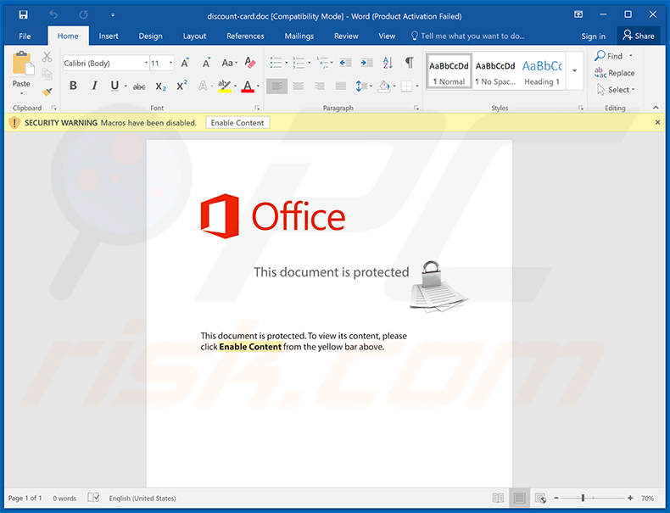
Task: Toggle strikethrough formatting
Action: pos(139,86)
